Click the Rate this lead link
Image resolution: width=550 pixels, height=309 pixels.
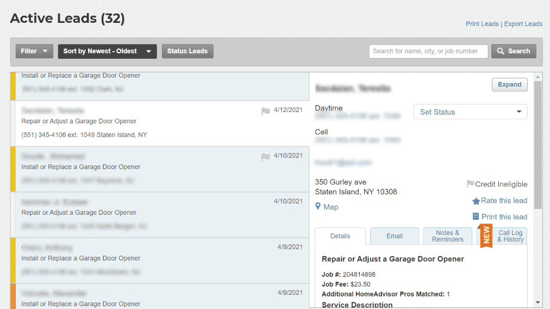coord(504,201)
